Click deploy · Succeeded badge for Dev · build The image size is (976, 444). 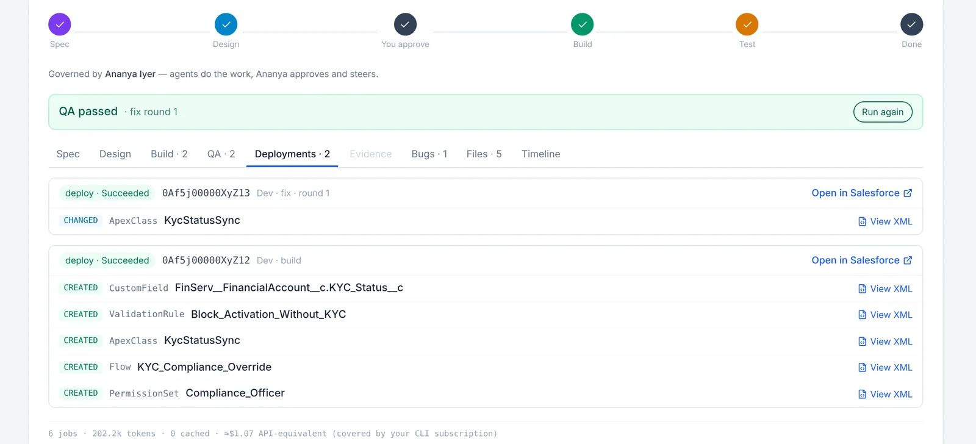pos(107,260)
